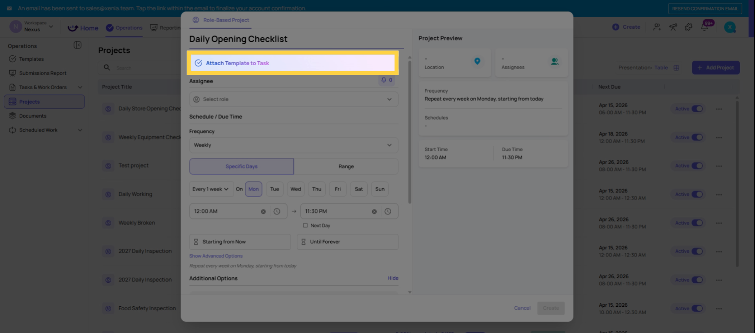
Task: Click the Add Project button
Action: [716, 68]
